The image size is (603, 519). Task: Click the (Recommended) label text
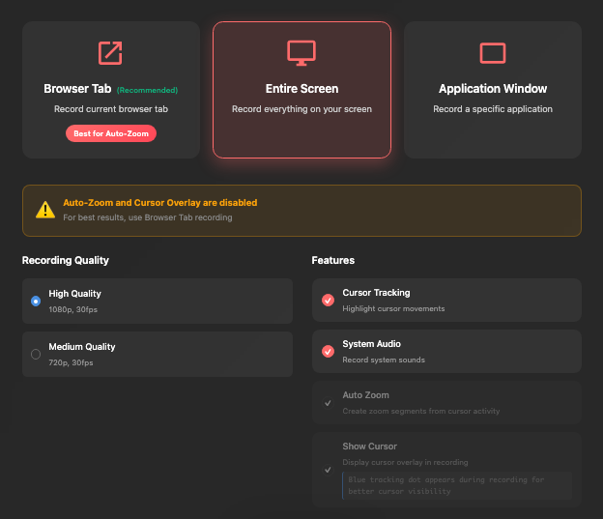(147, 90)
